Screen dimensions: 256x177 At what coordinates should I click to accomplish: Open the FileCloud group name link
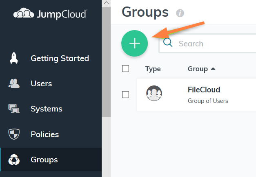(204, 90)
